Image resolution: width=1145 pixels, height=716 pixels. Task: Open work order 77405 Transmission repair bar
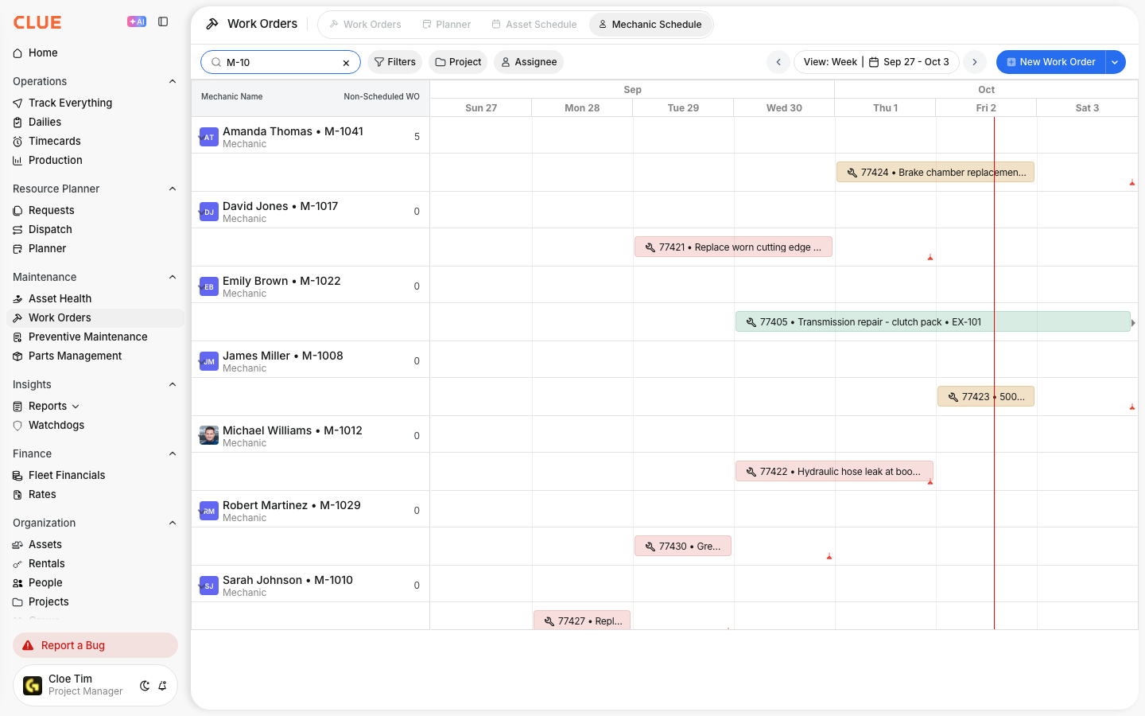pos(933,322)
